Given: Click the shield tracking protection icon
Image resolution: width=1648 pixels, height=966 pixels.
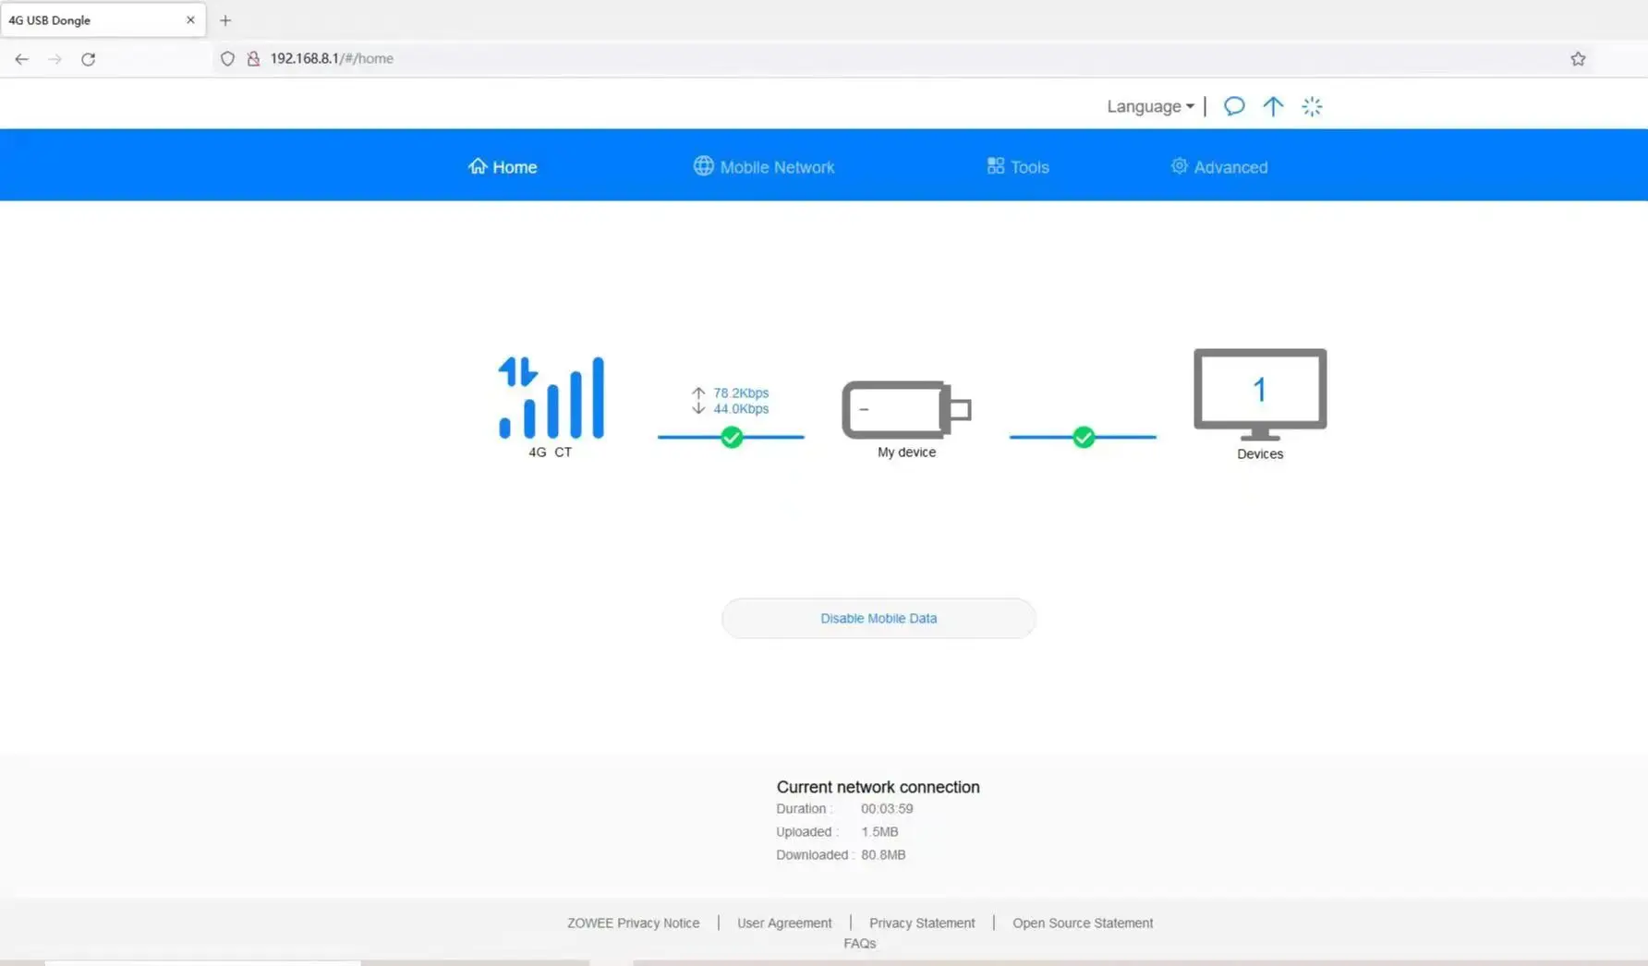Looking at the screenshot, I should coord(227,59).
